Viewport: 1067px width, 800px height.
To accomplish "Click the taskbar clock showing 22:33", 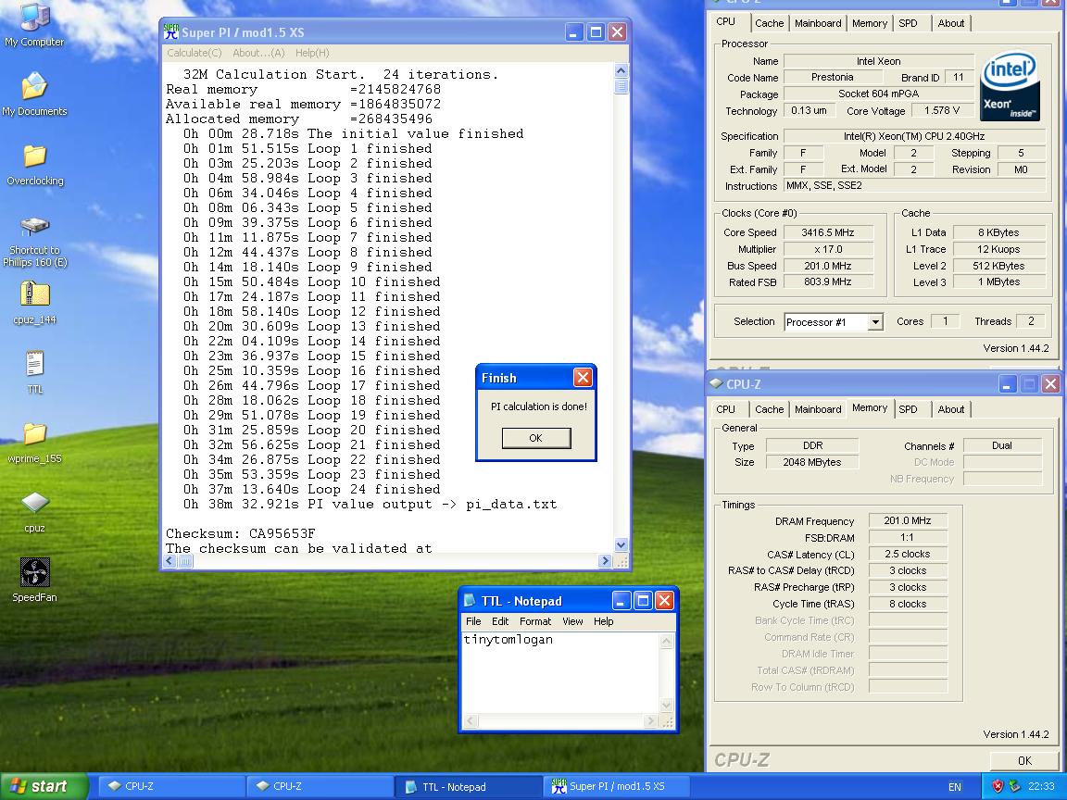I will 1041,786.
